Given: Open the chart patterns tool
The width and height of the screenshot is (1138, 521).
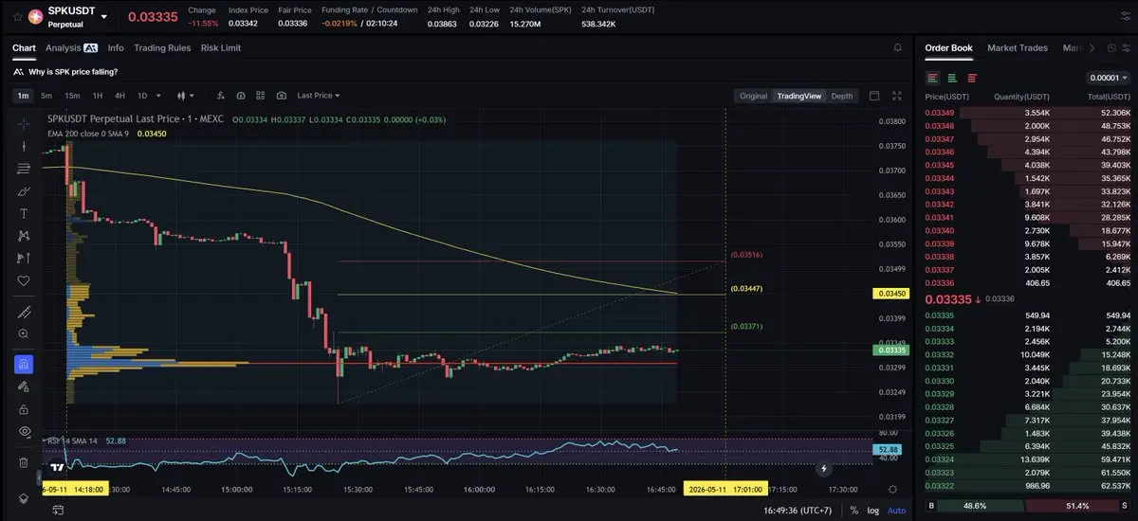Looking at the screenshot, I should click(x=24, y=236).
